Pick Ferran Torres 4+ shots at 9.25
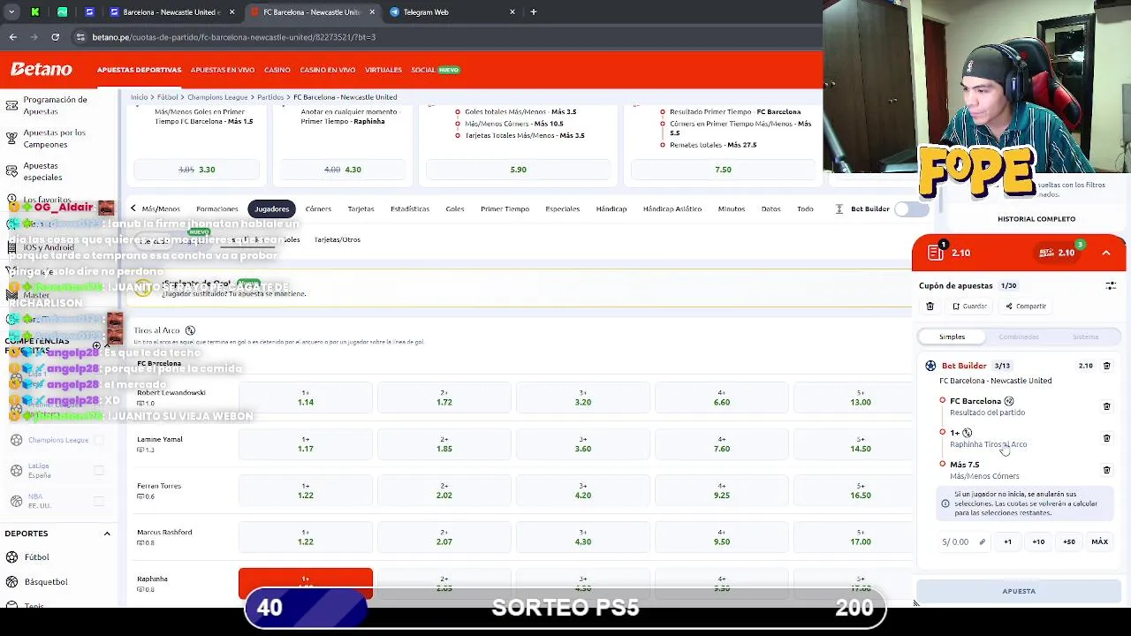Image resolution: width=1131 pixels, height=636 pixels. pyautogui.click(x=722, y=491)
